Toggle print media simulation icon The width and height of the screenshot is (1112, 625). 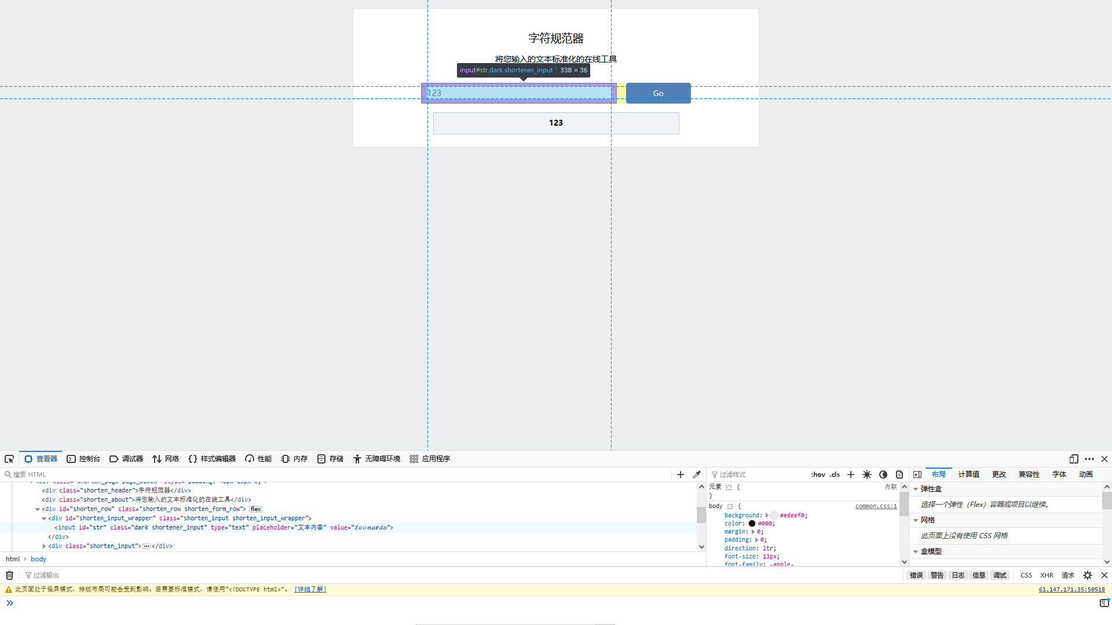[899, 475]
